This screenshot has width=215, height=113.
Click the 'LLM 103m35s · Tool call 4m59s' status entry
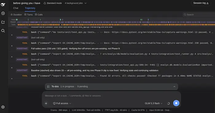pyautogui.click(x=86, y=110)
